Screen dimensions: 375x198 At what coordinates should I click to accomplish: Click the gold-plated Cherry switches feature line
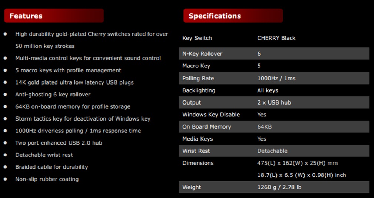point(92,34)
